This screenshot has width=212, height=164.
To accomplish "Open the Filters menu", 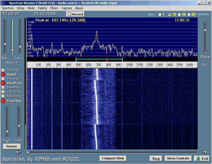I will click(x=54, y=8).
